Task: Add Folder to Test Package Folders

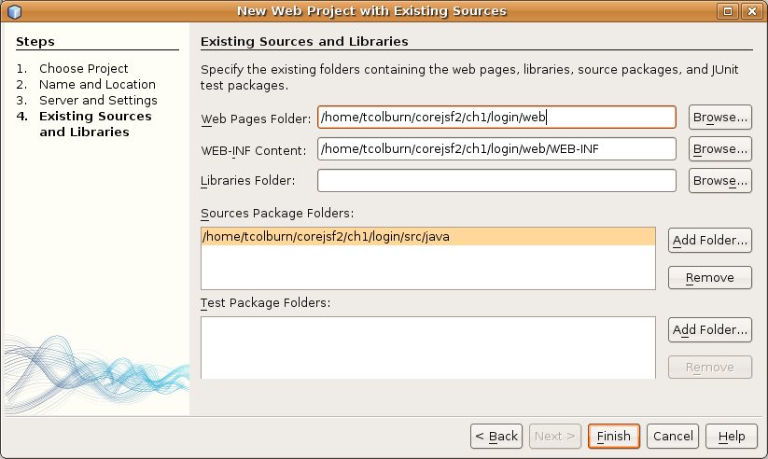Action: [710, 329]
